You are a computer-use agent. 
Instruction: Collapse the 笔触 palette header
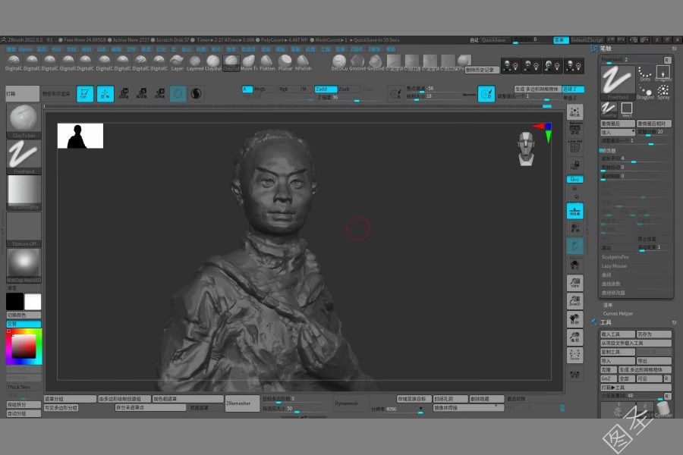pyautogui.click(x=606, y=49)
